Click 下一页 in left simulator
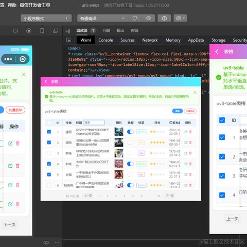The width and height of the screenshot is (247, 247). (9, 224)
